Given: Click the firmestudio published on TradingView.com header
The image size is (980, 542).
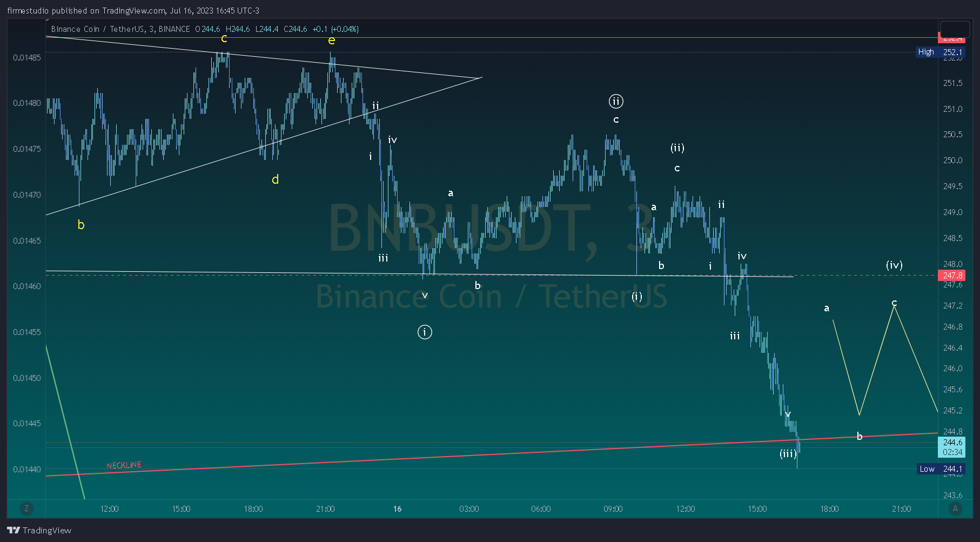Looking at the screenshot, I should click(x=133, y=10).
